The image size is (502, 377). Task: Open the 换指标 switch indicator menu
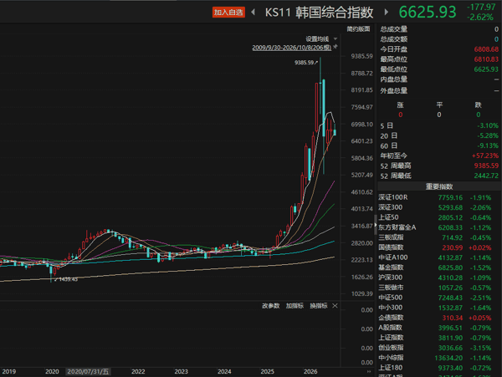click(x=319, y=306)
